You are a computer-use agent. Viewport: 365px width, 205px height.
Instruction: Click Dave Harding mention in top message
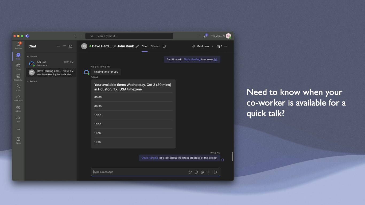(x=192, y=59)
